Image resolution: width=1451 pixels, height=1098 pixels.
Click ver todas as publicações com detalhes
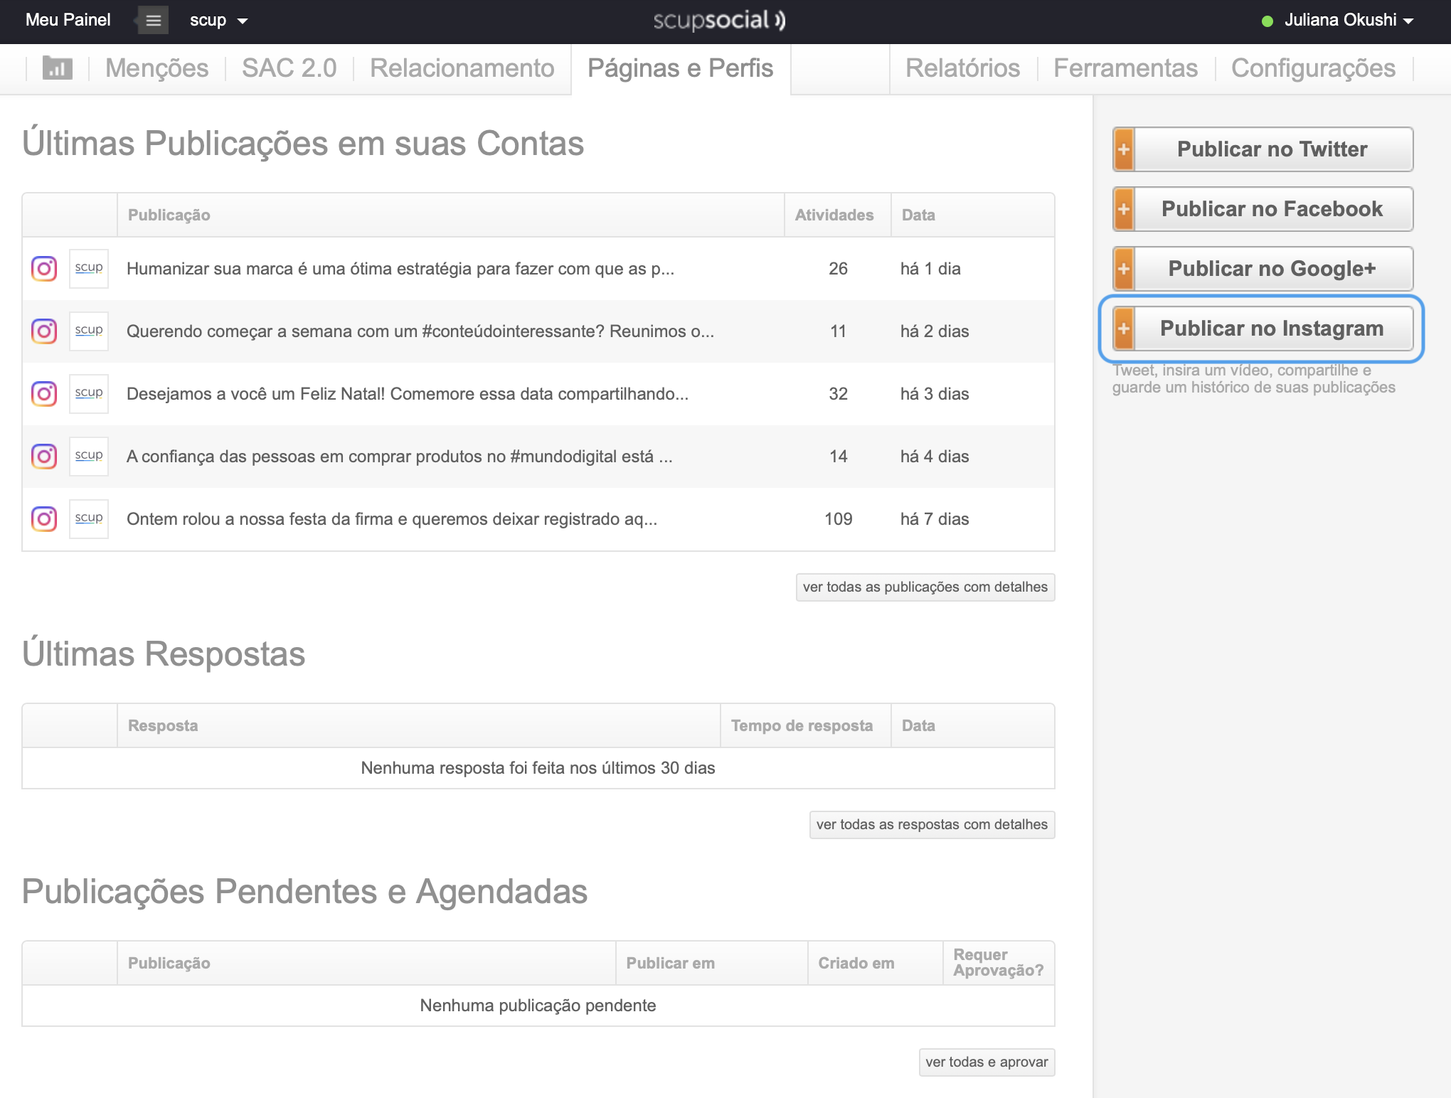[x=925, y=587]
